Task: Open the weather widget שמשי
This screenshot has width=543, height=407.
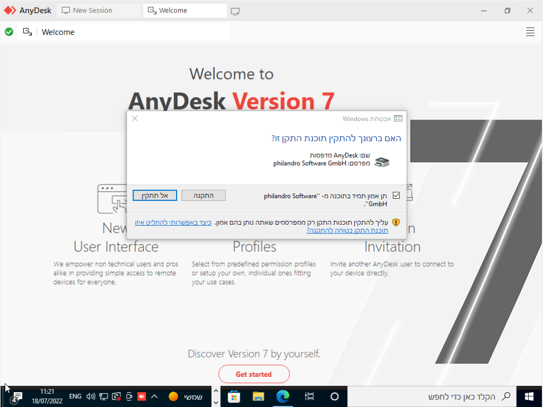Action: (x=186, y=396)
